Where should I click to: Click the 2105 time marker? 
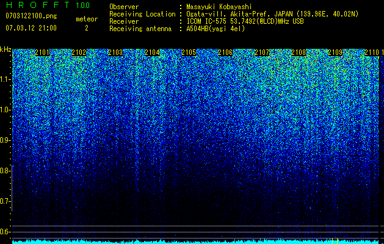click(x=189, y=52)
